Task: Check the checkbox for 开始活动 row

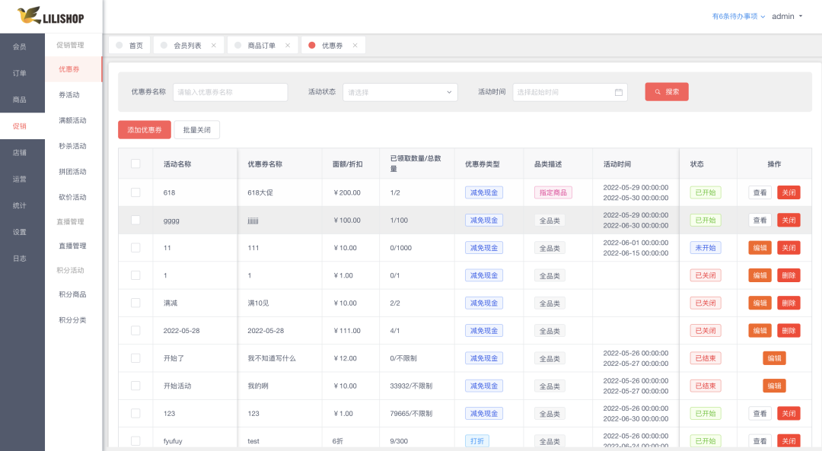Action: coord(135,386)
